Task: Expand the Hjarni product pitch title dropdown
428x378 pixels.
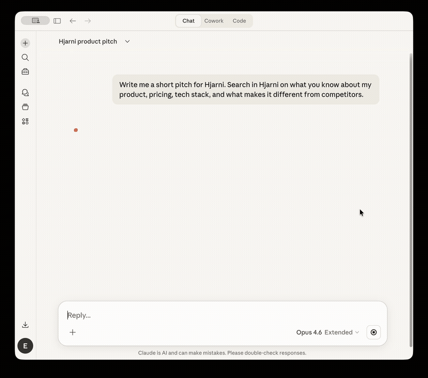Action: point(127,41)
